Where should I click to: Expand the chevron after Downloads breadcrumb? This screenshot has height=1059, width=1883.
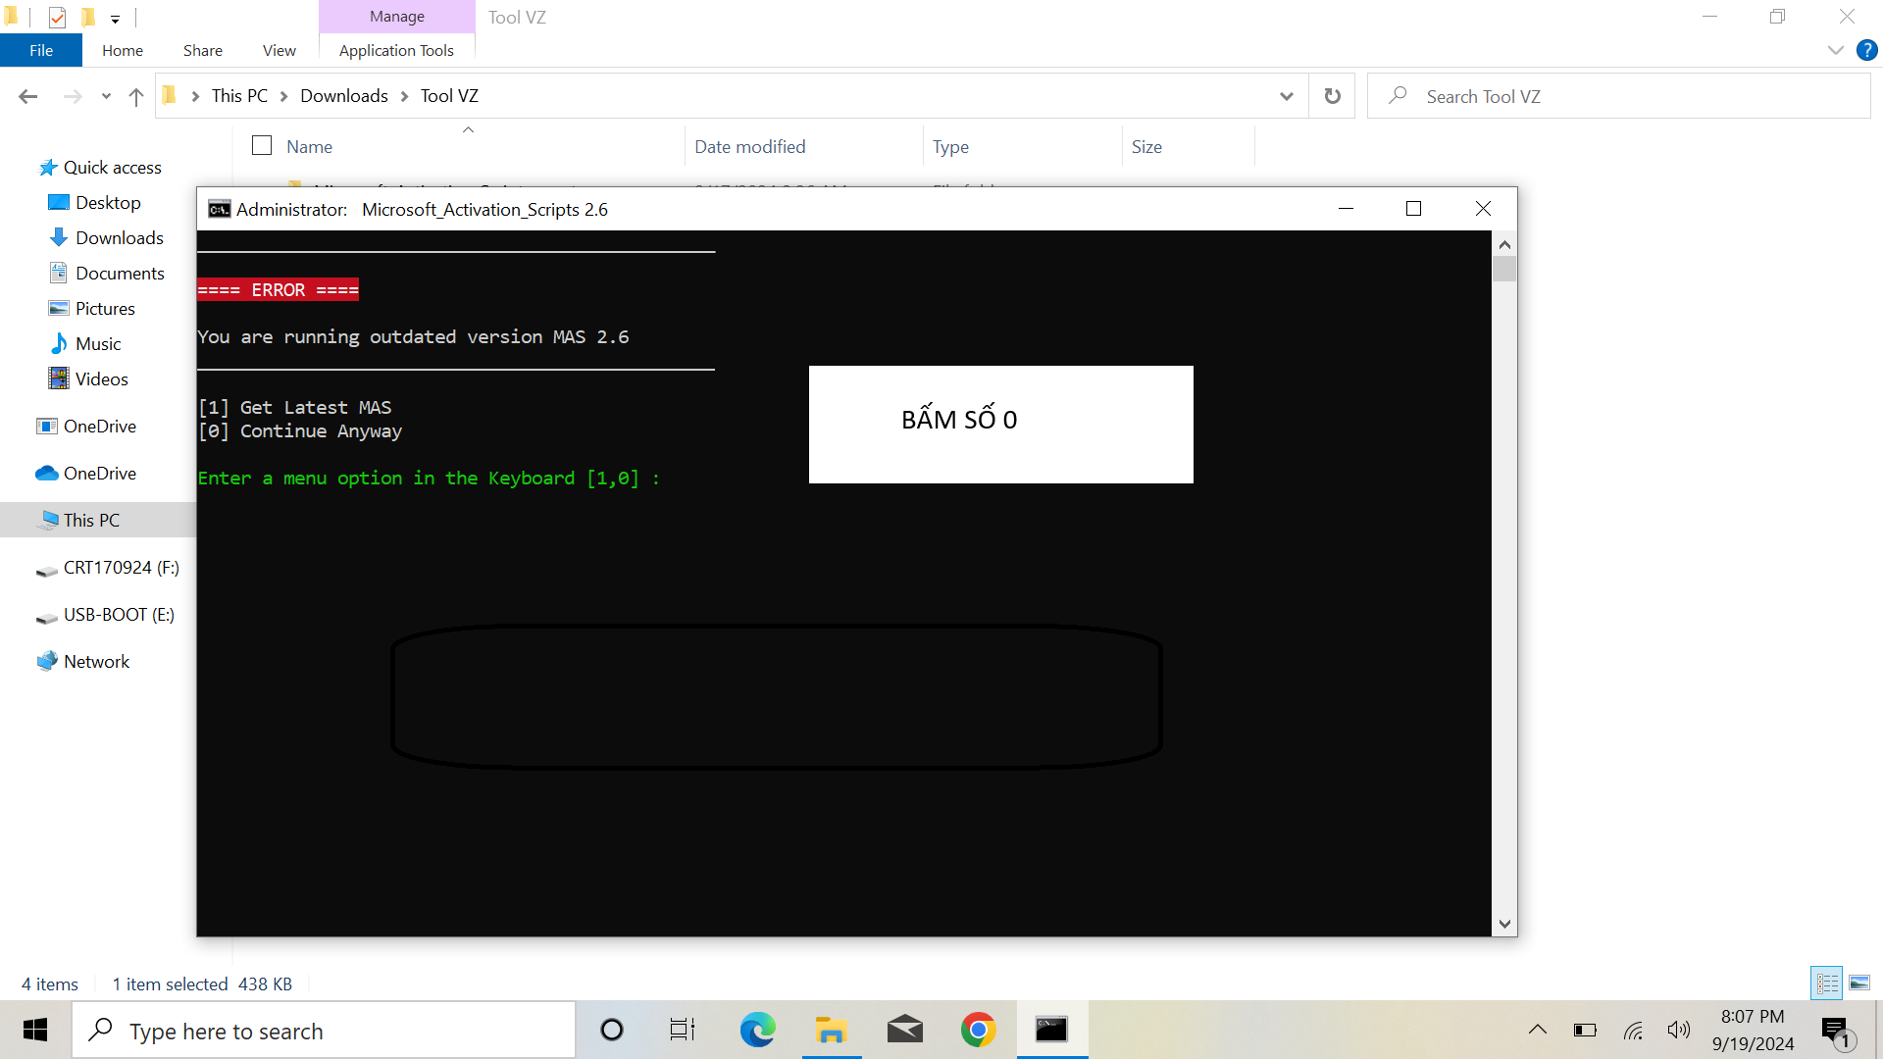pos(404,96)
